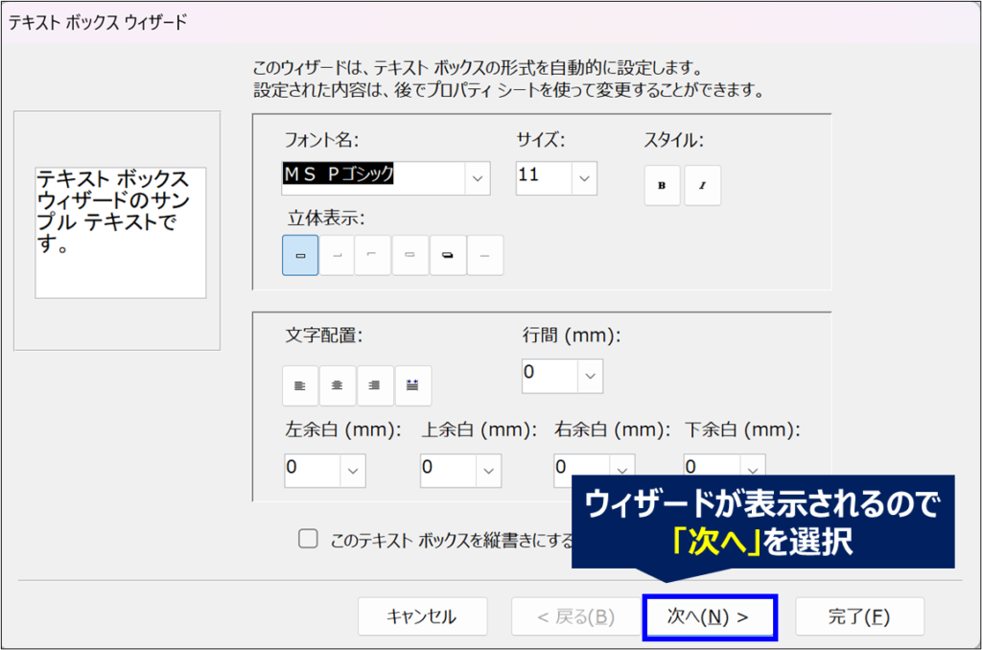Viewport: 982px width, 650px height.
Task: Click the 次へ(N) > button
Action: 709,616
